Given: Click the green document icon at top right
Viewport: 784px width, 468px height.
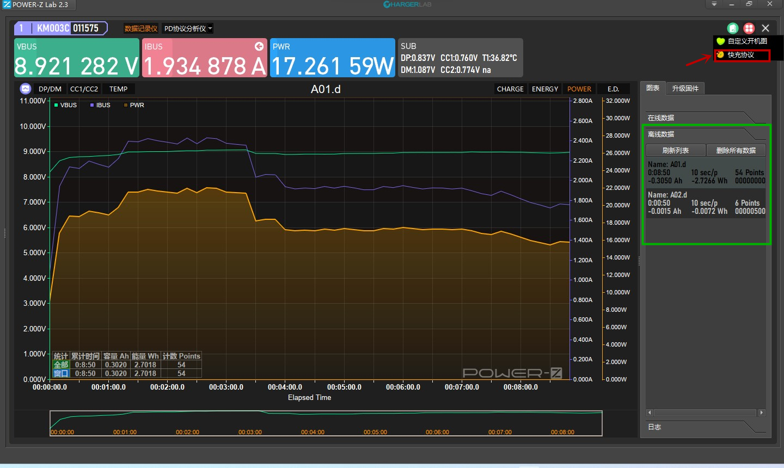Looking at the screenshot, I should [x=733, y=28].
